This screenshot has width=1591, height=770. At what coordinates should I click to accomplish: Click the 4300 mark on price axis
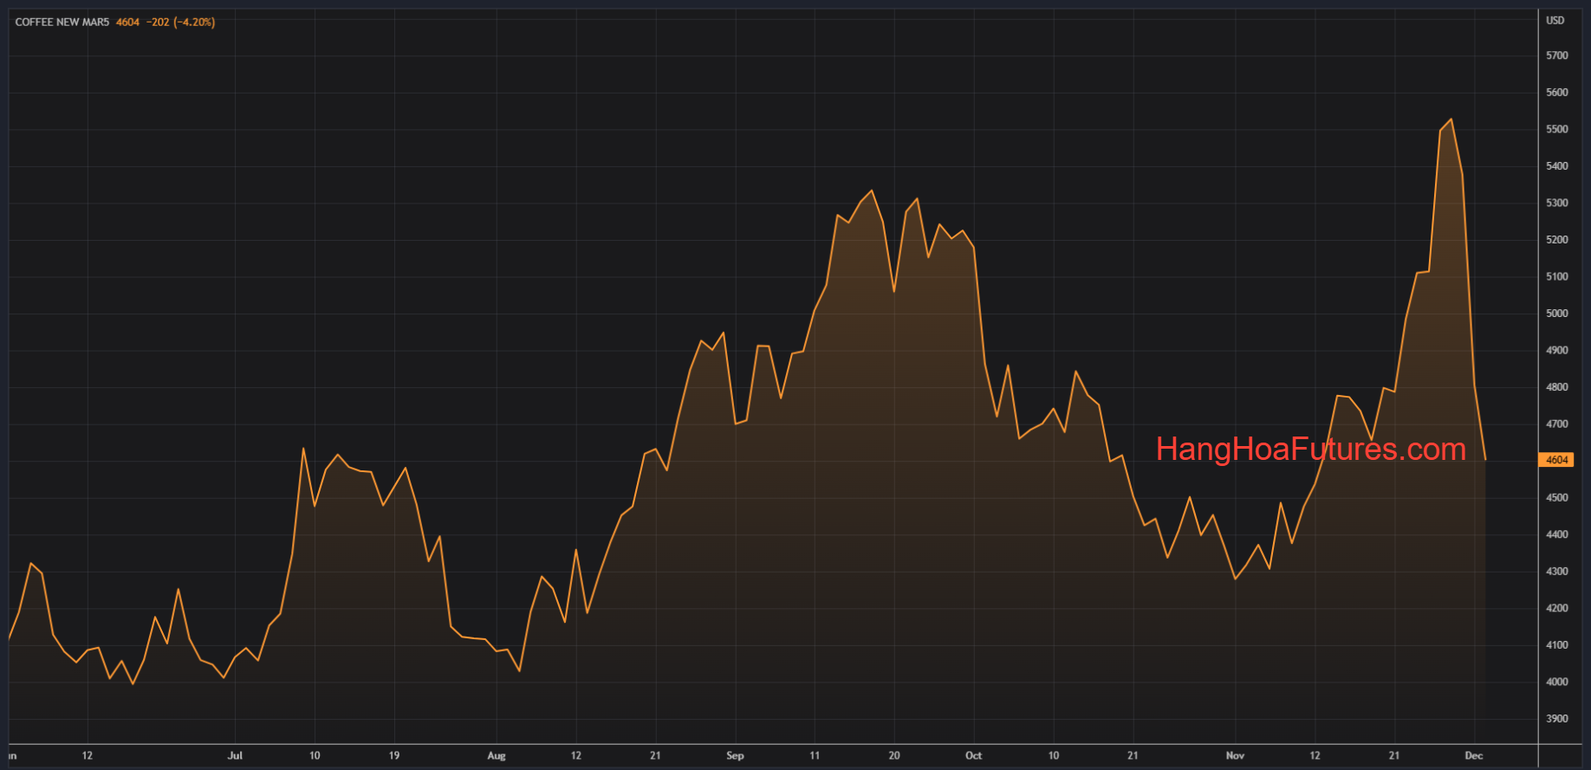1556,572
